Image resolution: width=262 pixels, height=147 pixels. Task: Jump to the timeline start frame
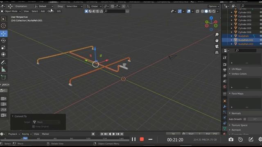(102, 134)
